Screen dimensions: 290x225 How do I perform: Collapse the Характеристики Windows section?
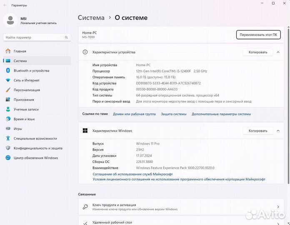pyautogui.click(x=278, y=131)
